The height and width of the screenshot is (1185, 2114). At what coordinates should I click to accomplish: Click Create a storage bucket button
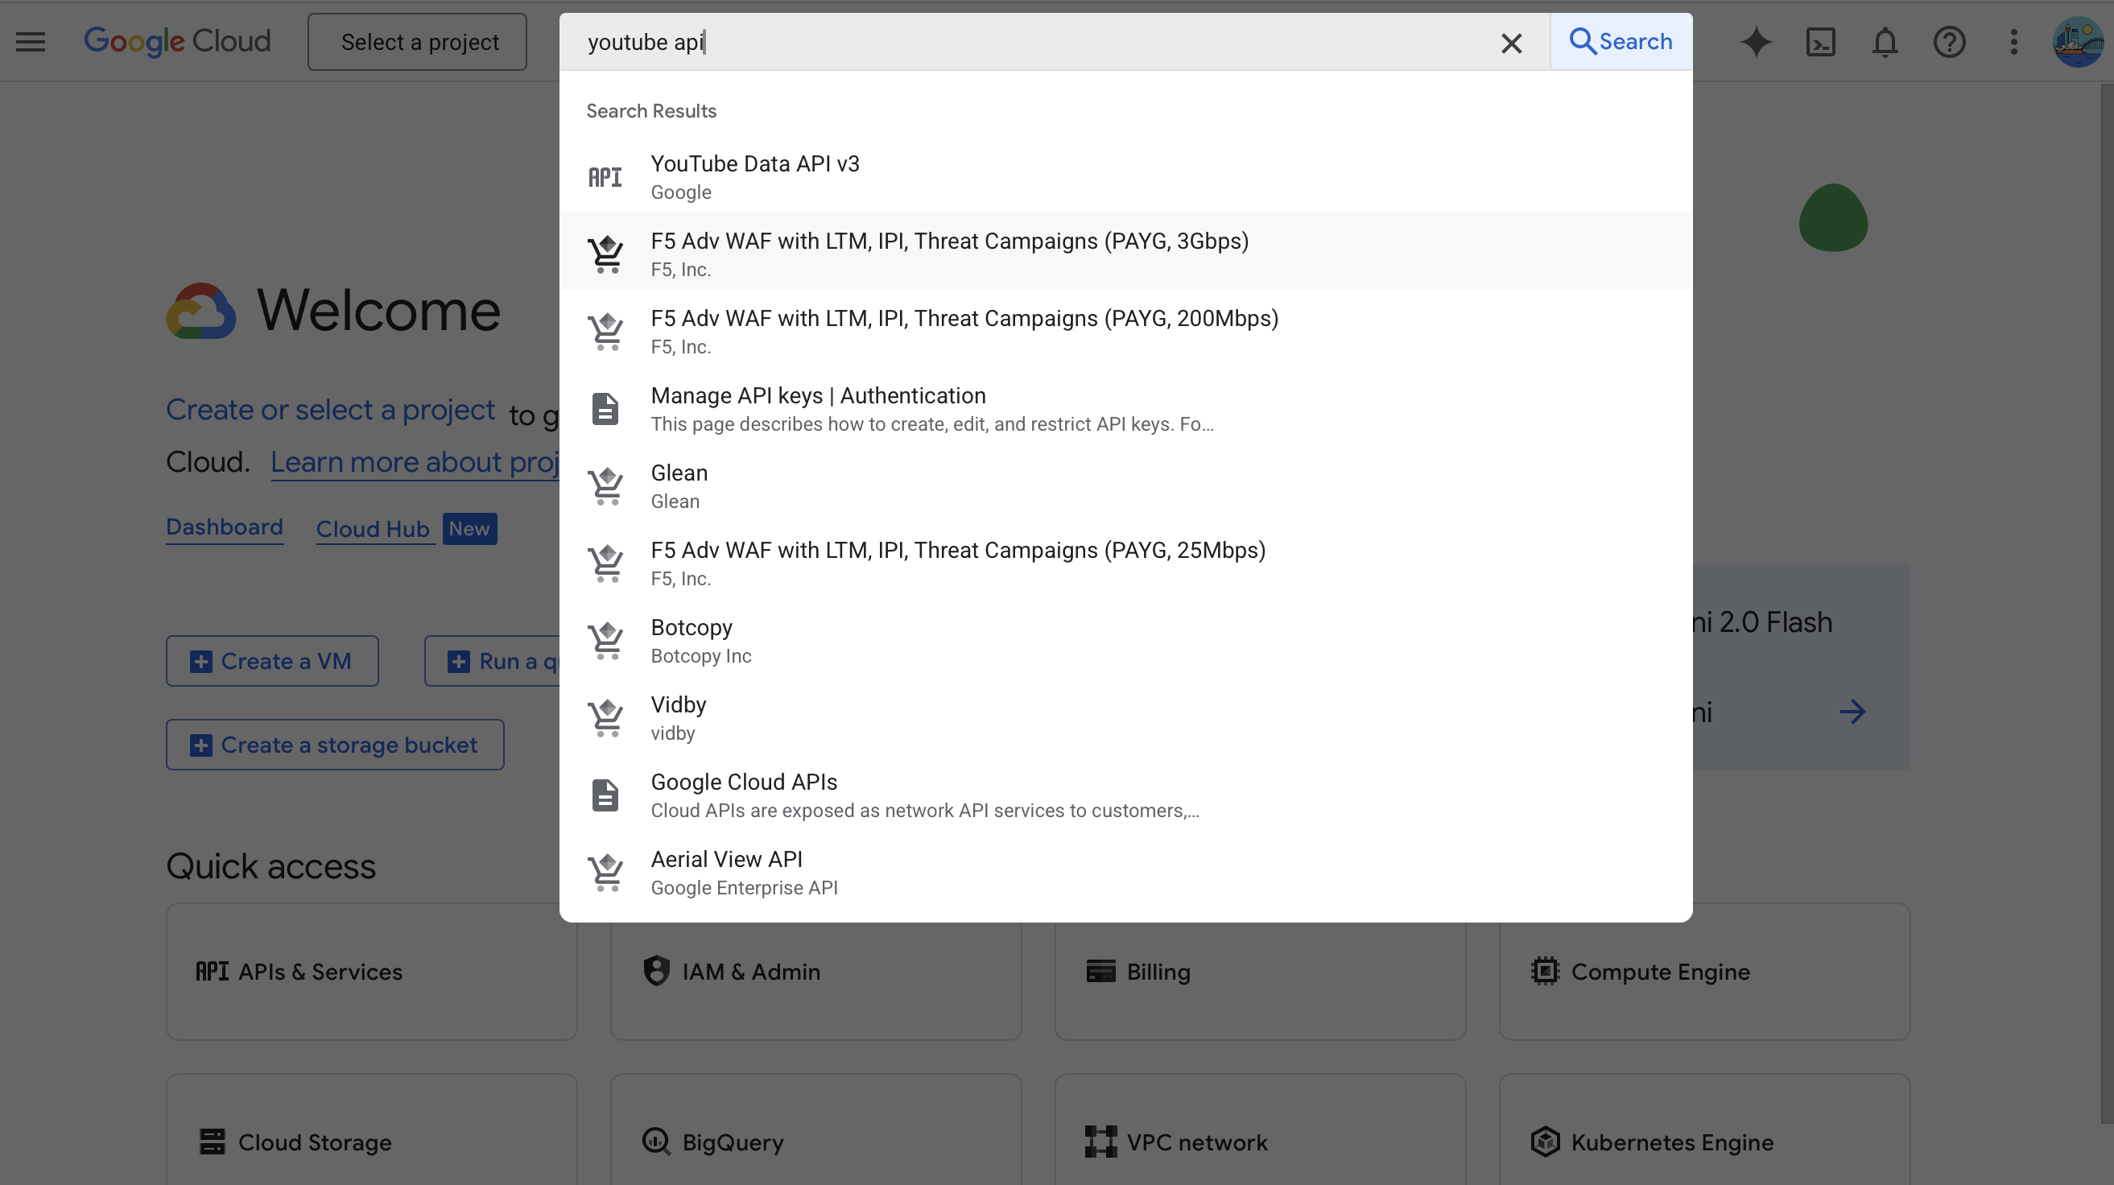[x=335, y=745]
